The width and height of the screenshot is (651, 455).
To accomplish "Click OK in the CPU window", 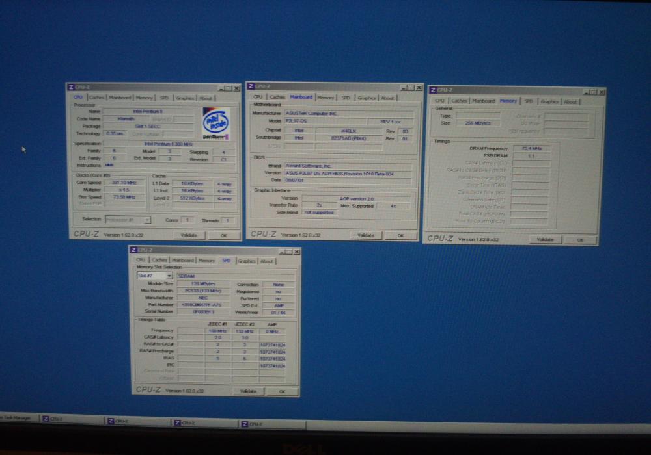I will pyautogui.click(x=224, y=235).
